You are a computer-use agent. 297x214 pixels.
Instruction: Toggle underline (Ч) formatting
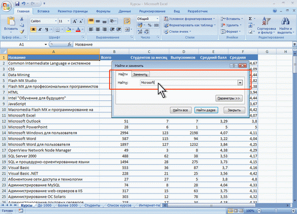[x=46, y=29]
